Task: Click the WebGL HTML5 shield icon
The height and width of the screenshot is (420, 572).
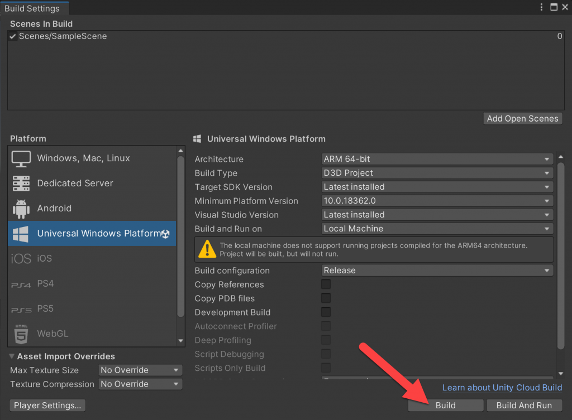Action: click(x=21, y=334)
